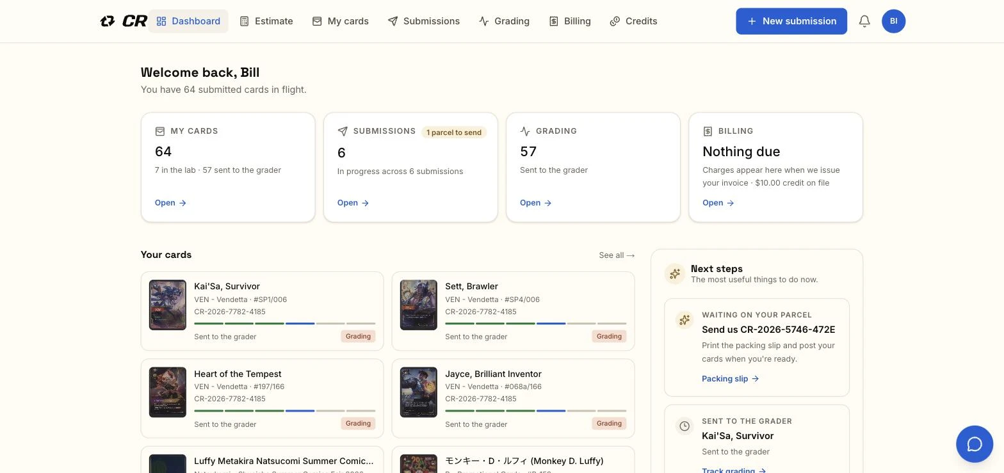The height and width of the screenshot is (473, 1004).
Task: Click the Grading badge on Sett, Brawler
Action: tap(609, 337)
